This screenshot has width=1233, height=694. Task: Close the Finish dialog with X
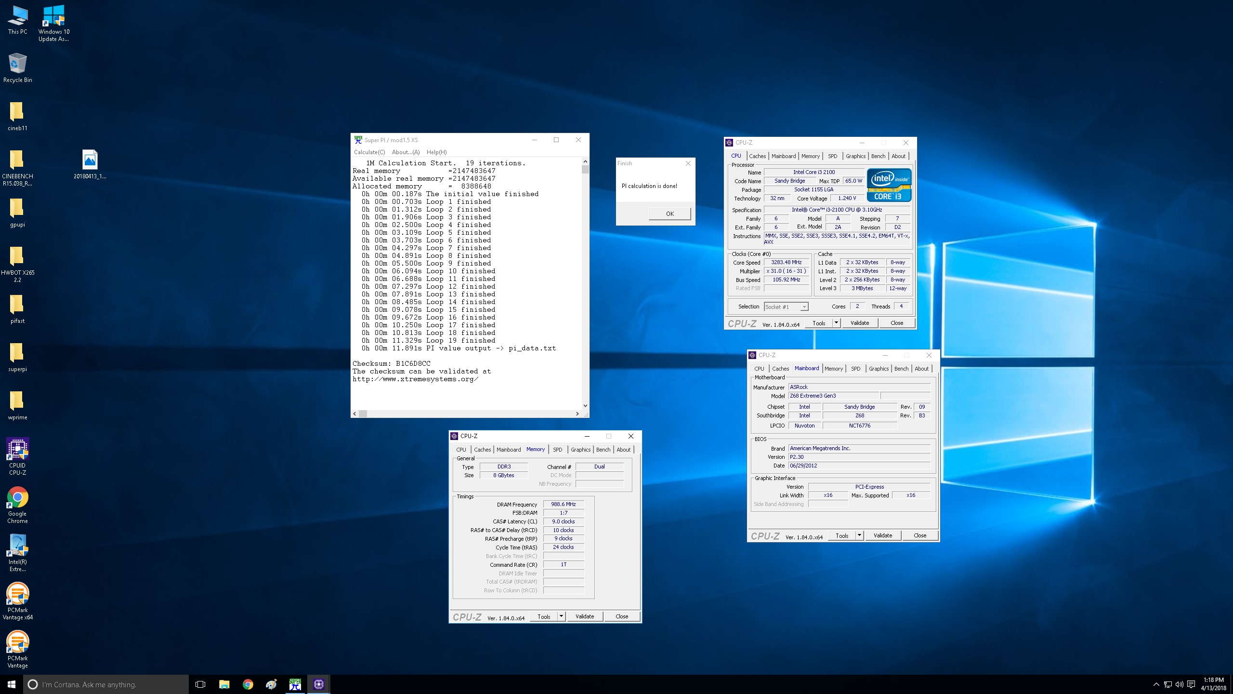click(x=688, y=163)
